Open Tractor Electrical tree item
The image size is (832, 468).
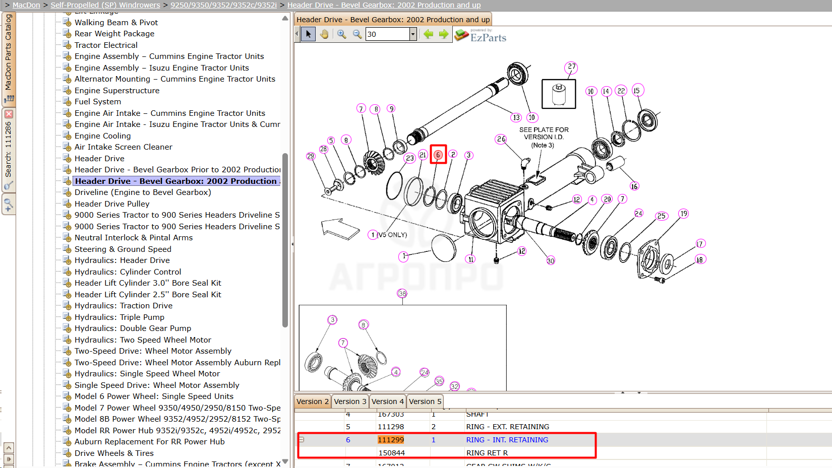click(106, 45)
